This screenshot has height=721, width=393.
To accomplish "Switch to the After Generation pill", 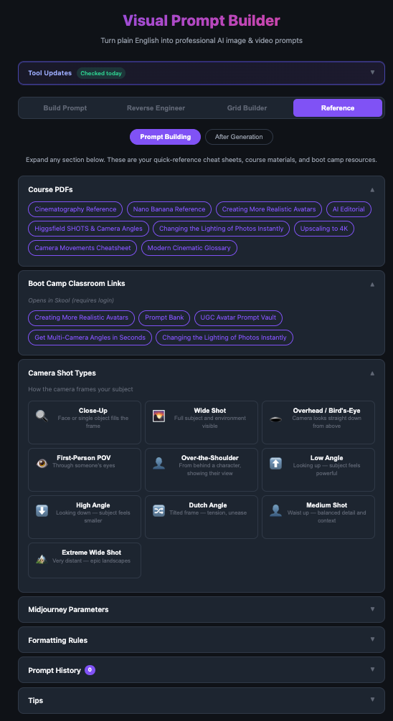I will [x=239, y=137].
